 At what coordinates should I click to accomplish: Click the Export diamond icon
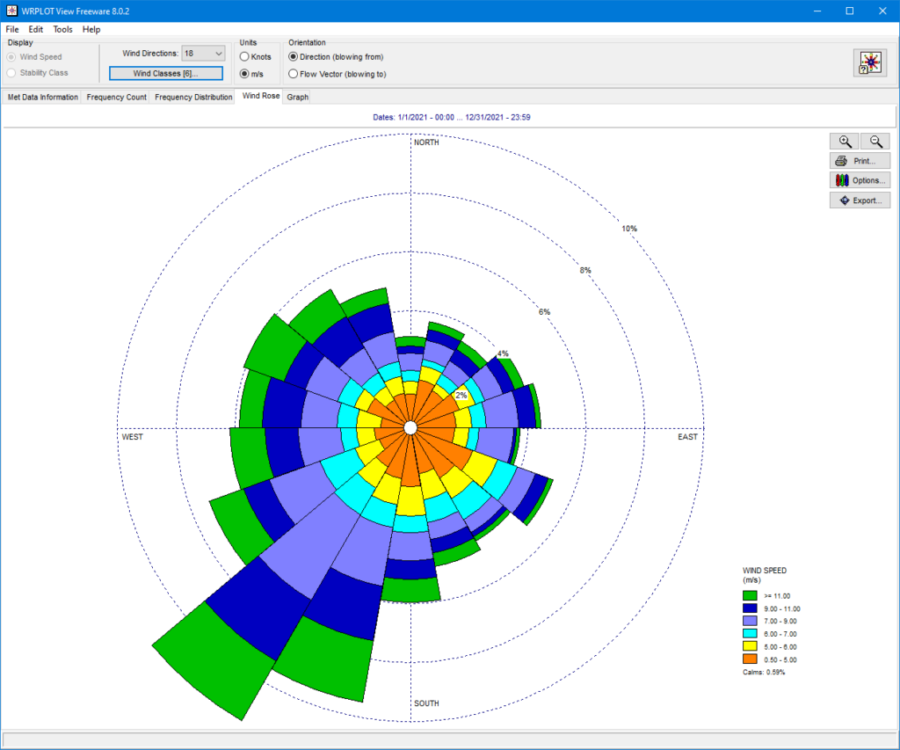click(845, 200)
